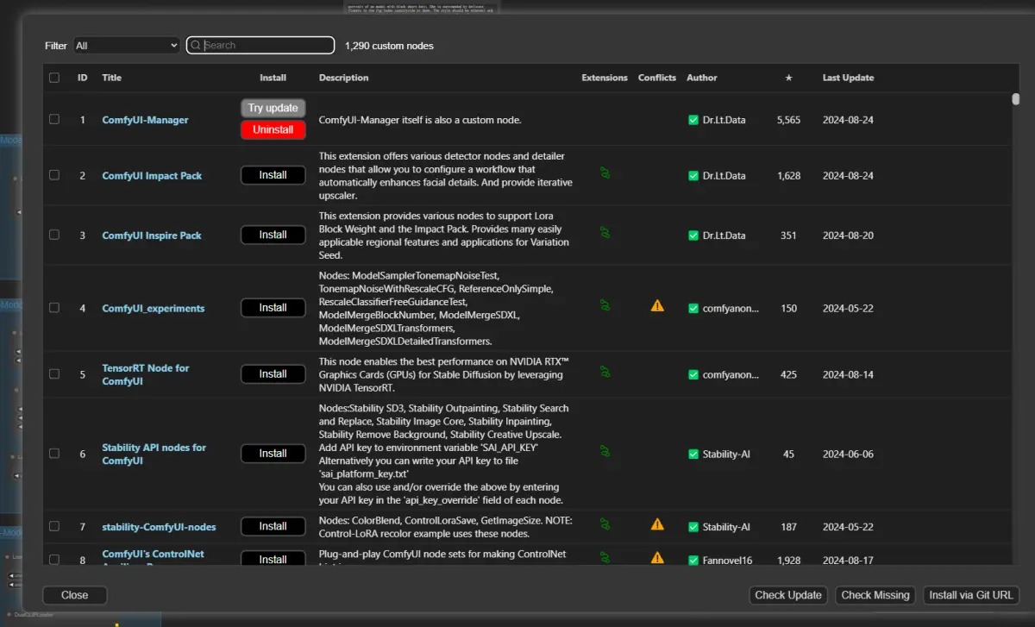Open the ComfyUI-Manager title link

click(x=145, y=120)
